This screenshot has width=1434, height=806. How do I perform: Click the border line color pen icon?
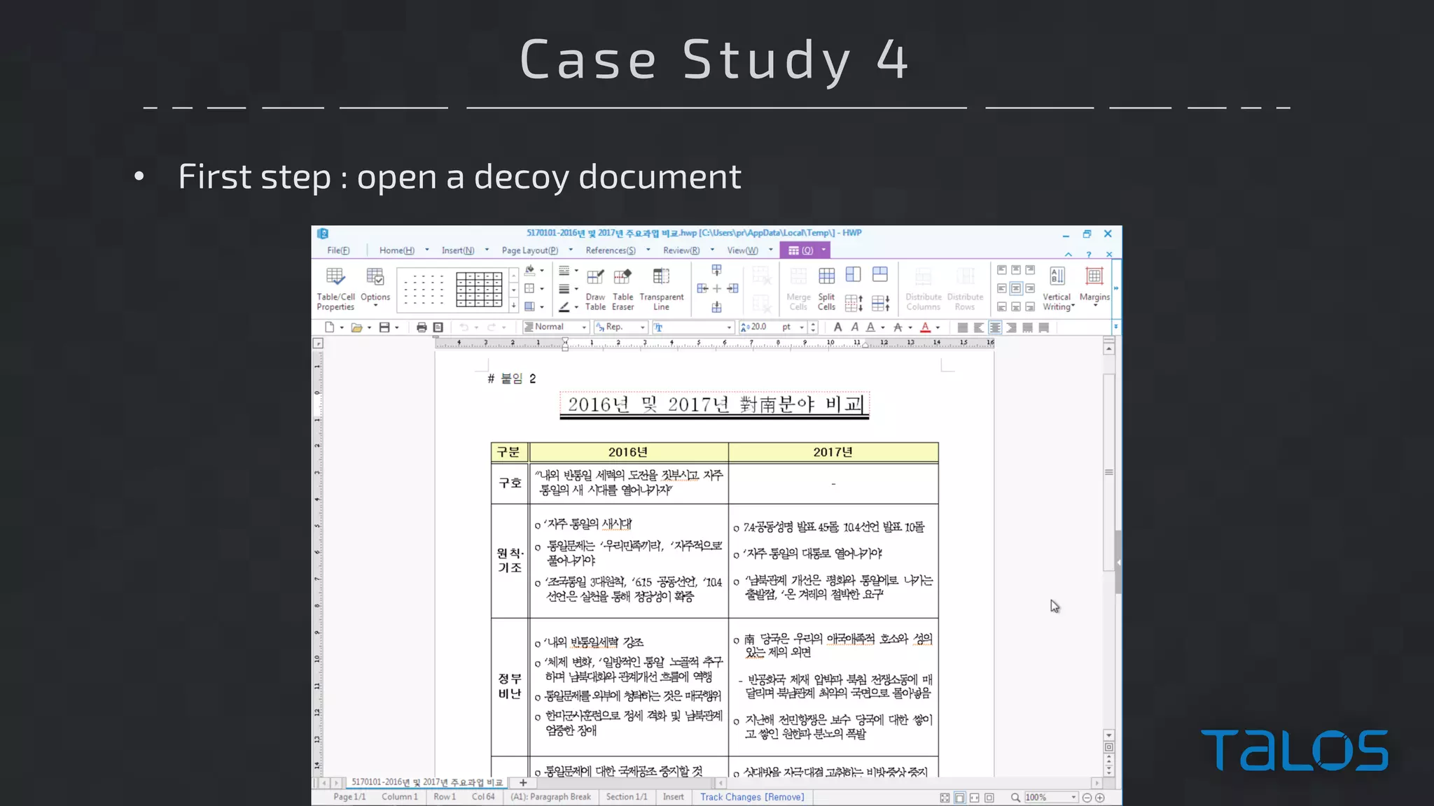564,306
